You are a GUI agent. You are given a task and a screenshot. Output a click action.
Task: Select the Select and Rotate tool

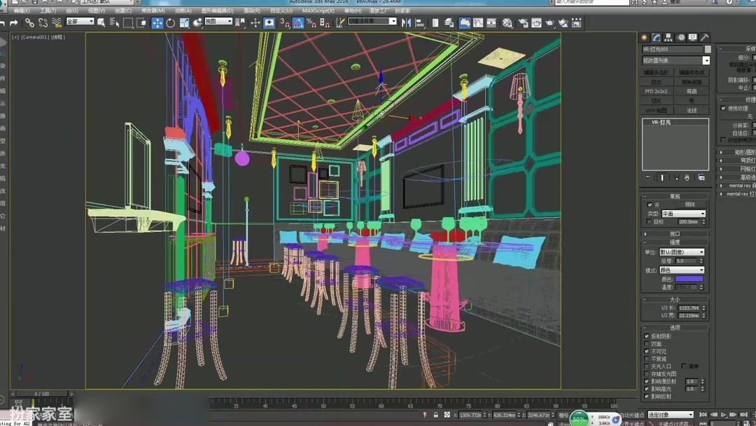(171, 23)
